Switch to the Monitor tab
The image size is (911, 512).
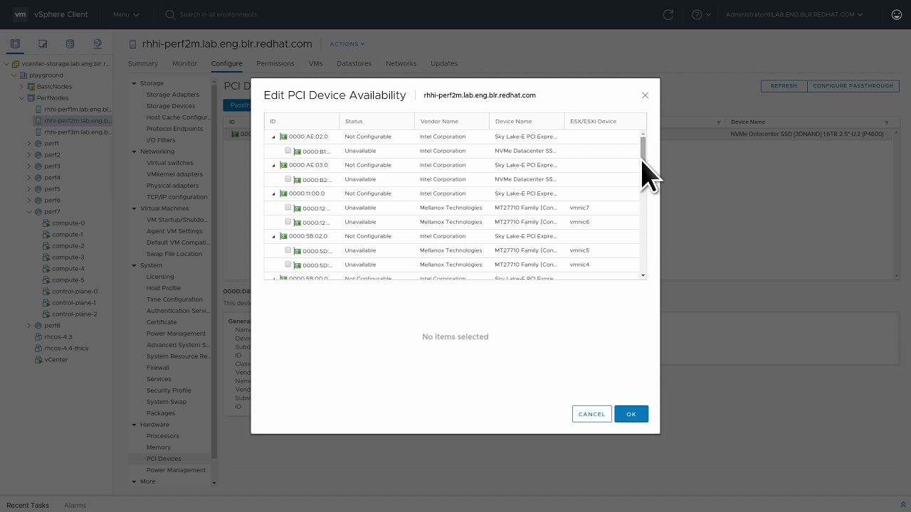[184, 63]
